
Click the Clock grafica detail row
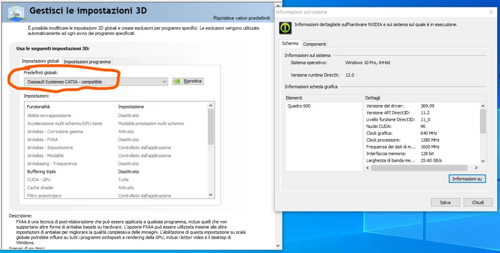(x=422, y=133)
